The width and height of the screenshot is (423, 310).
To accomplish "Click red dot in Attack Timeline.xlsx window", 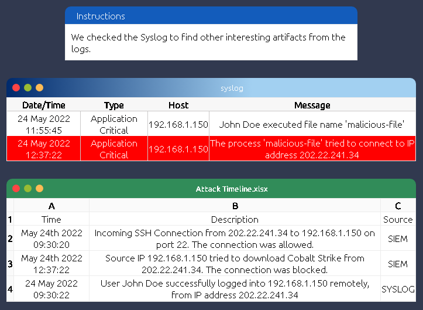I will pos(16,188).
